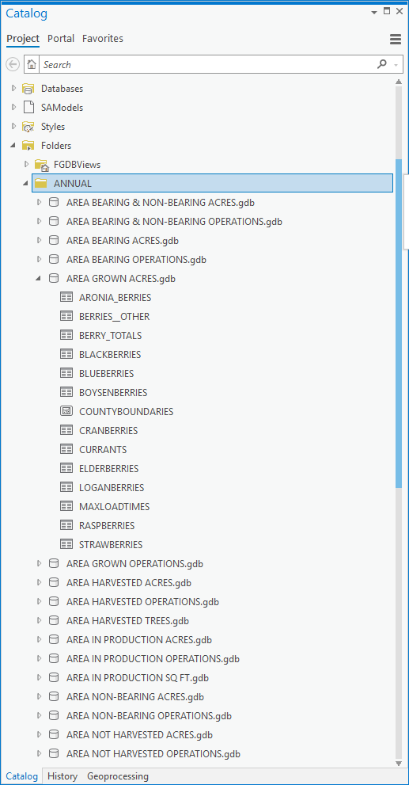Switch to the Portal tab
Screen dimensions: 409x785
[61, 39]
